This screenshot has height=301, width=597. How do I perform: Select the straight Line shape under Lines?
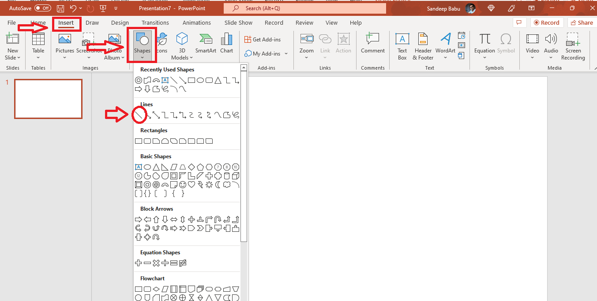pyautogui.click(x=139, y=115)
